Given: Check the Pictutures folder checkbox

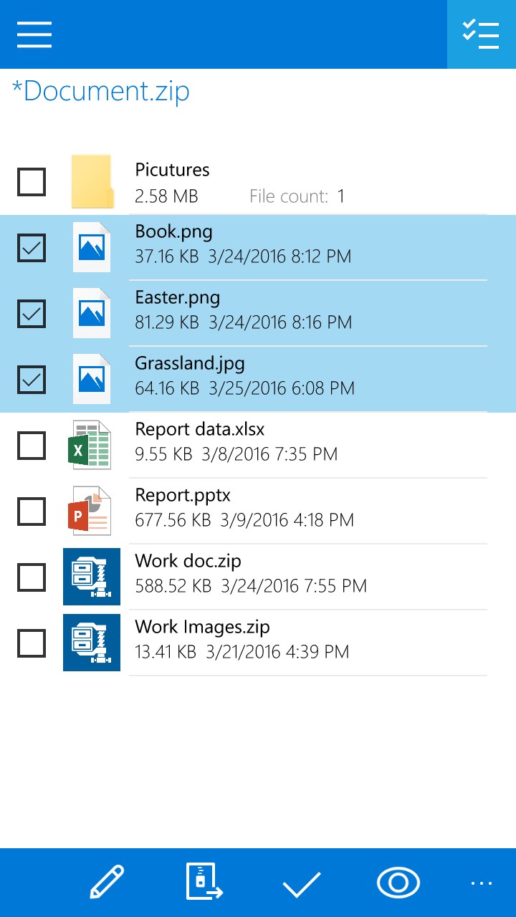Looking at the screenshot, I should [x=32, y=182].
